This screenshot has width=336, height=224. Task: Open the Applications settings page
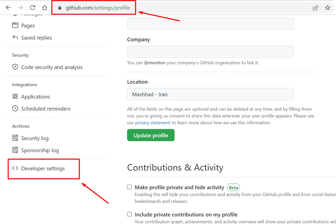pos(36,97)
